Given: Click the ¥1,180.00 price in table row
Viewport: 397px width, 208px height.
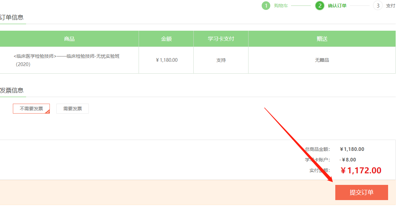Looking at the screenshot, I should point(166,60).
